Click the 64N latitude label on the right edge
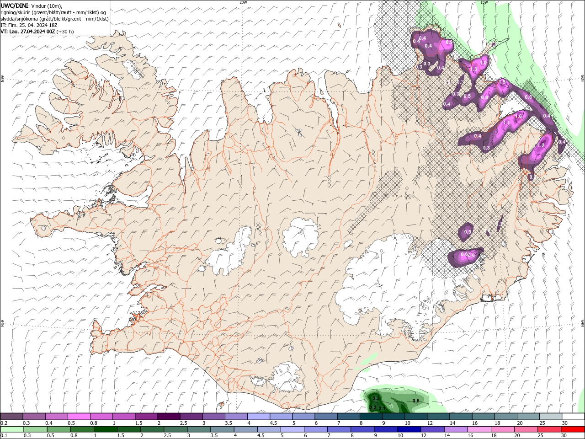 tap(583, 323)
